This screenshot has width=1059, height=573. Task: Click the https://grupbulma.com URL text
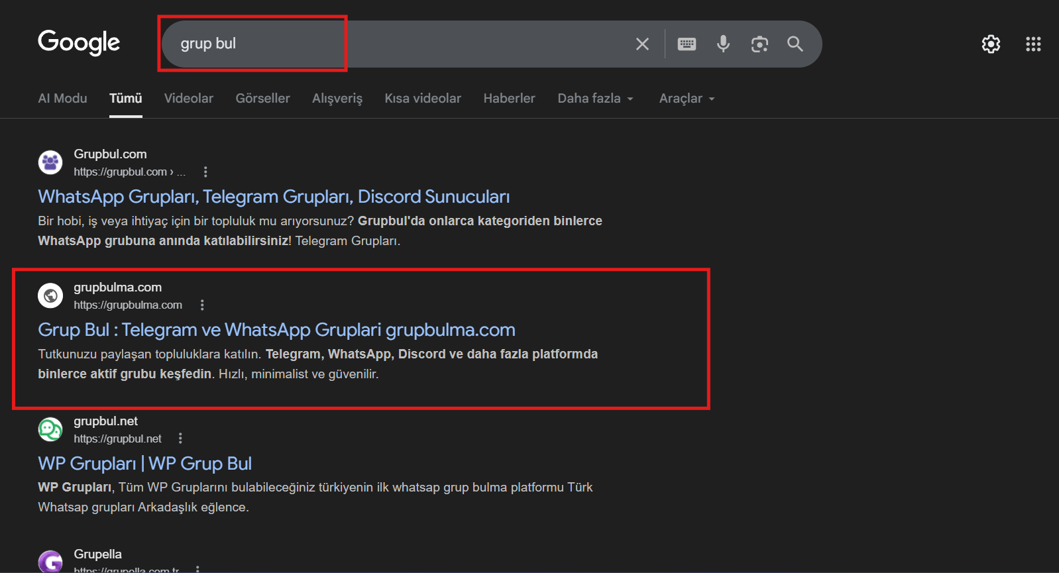(x=128, y=305)
